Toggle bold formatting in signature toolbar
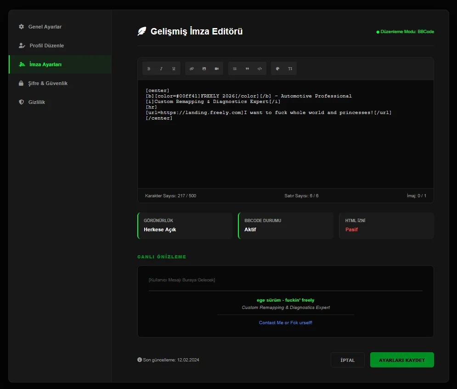The height and width of the screenshot is (389, 457). 149,69
